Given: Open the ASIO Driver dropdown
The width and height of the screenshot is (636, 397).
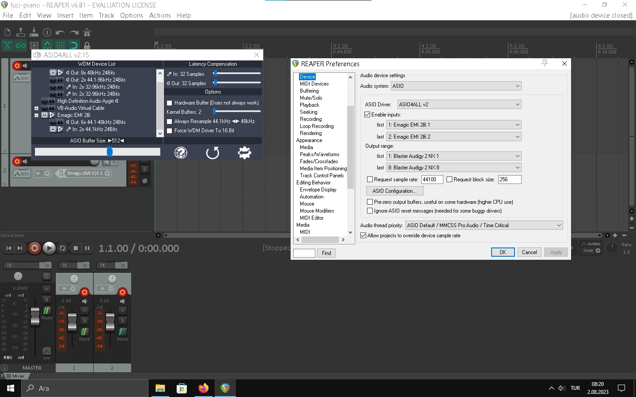Looking at the screenshot, I should click(x=459, y=105).
